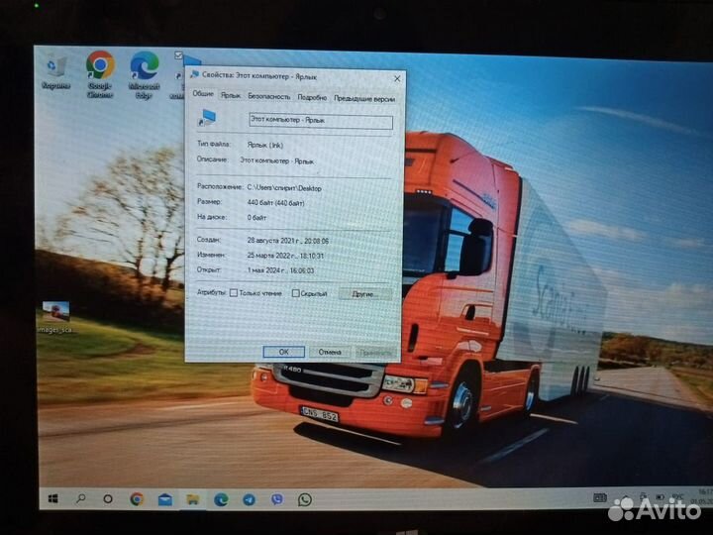
Task: Open the Recycle Bin desktop icon
Action: [x=55, y=67]
